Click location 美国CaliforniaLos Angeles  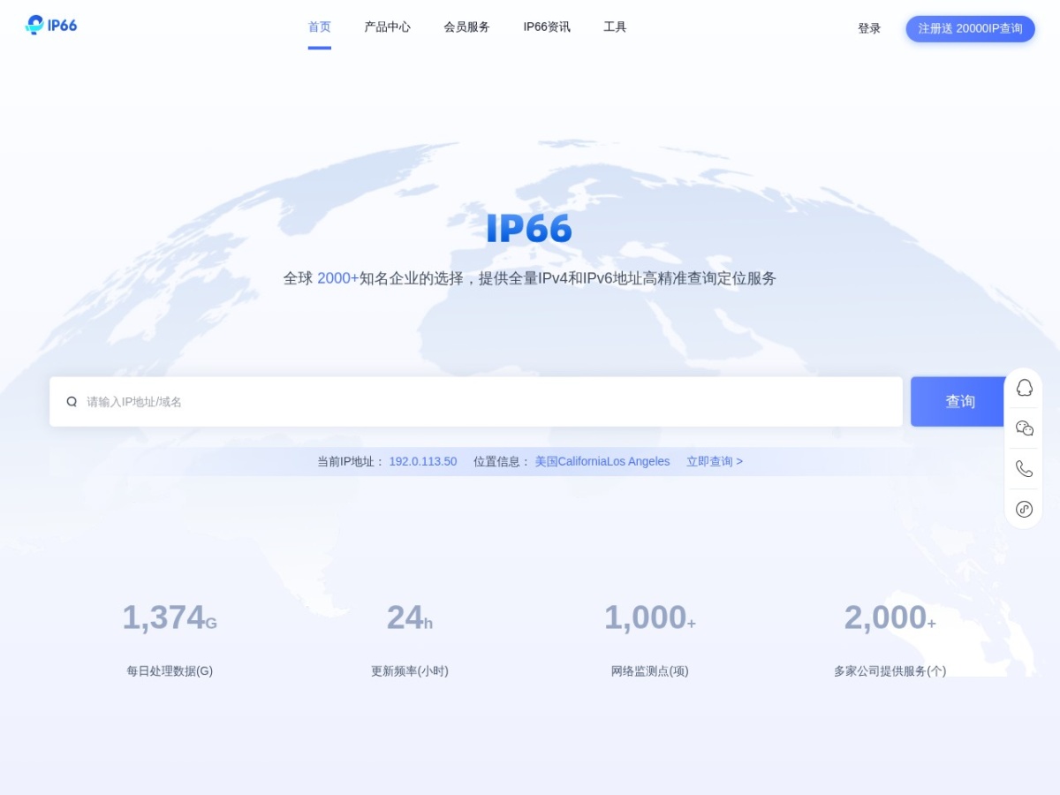tap(602, 461)
